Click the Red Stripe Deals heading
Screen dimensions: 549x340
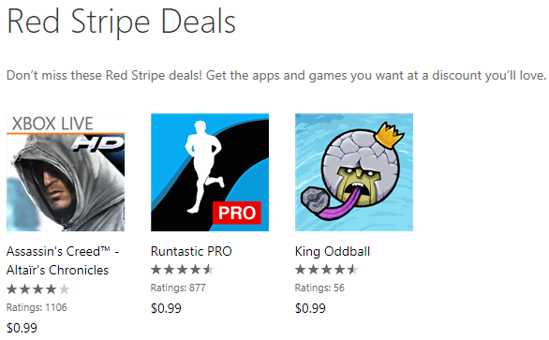(x=121, y=22)
